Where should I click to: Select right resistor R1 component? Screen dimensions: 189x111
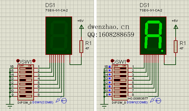tap(176, 47)
